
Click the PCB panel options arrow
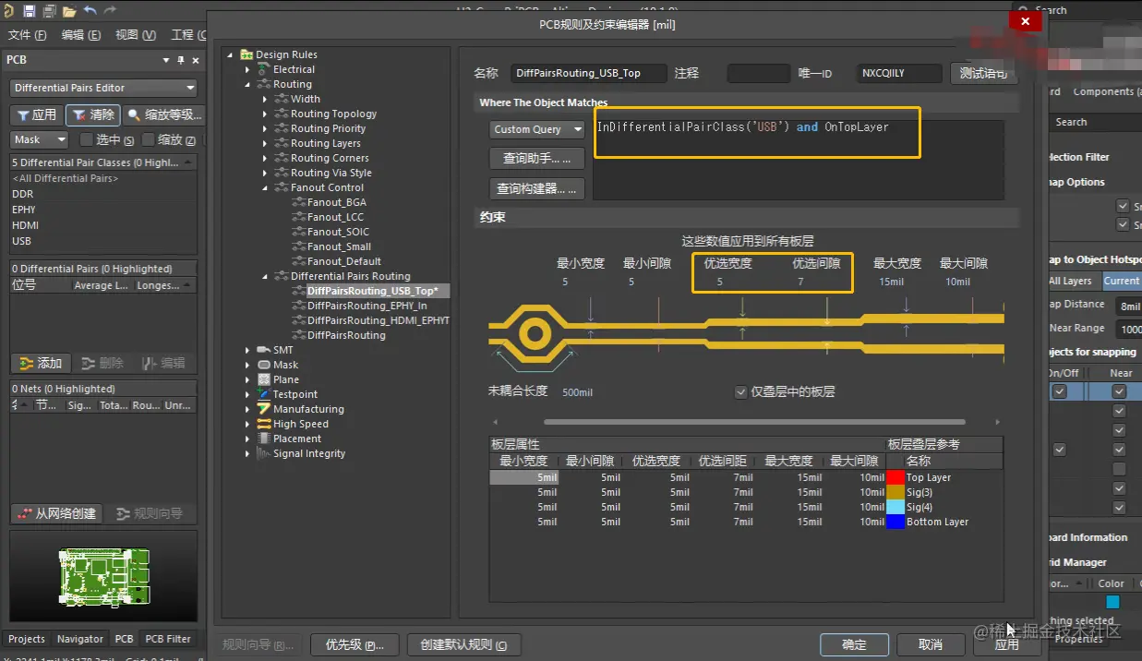click(x=166, y=60)
